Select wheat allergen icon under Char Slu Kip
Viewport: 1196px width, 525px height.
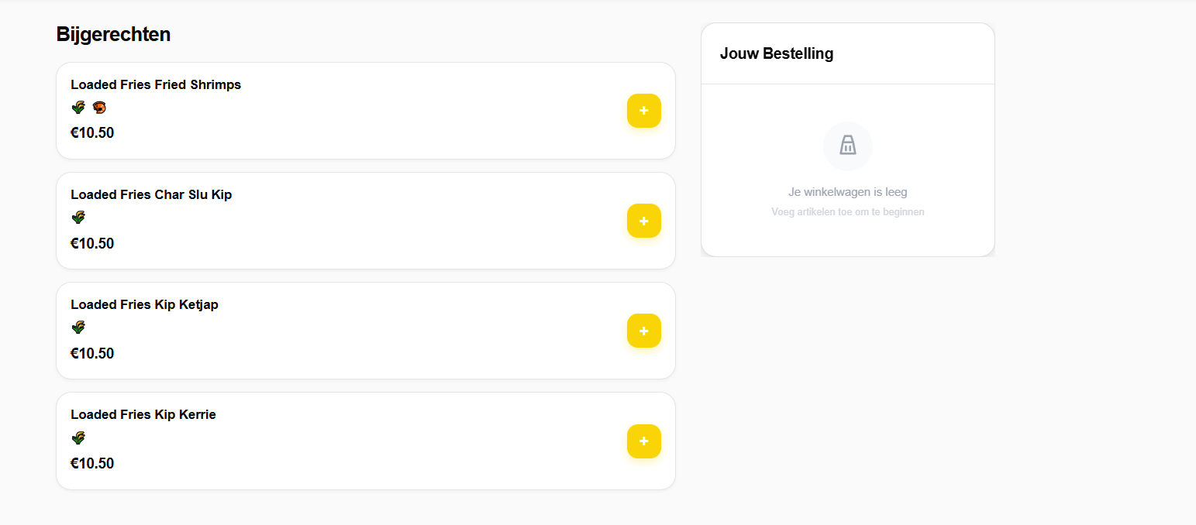pyautogui.click(x=78, y=218)
